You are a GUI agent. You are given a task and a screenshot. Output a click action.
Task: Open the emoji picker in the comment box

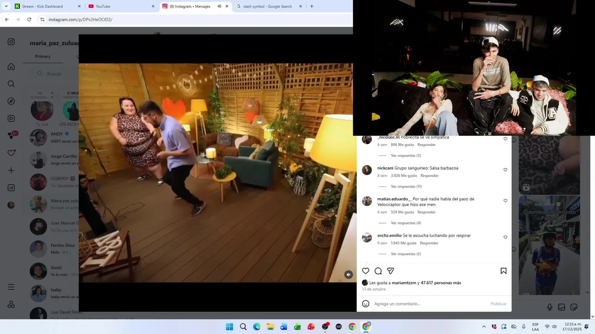tap(366, 304)
